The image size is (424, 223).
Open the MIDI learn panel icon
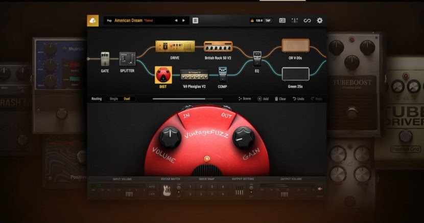tap(282, 20)
